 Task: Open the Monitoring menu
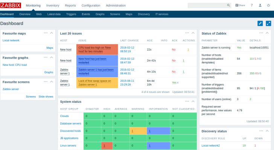(x=33, y=5)
